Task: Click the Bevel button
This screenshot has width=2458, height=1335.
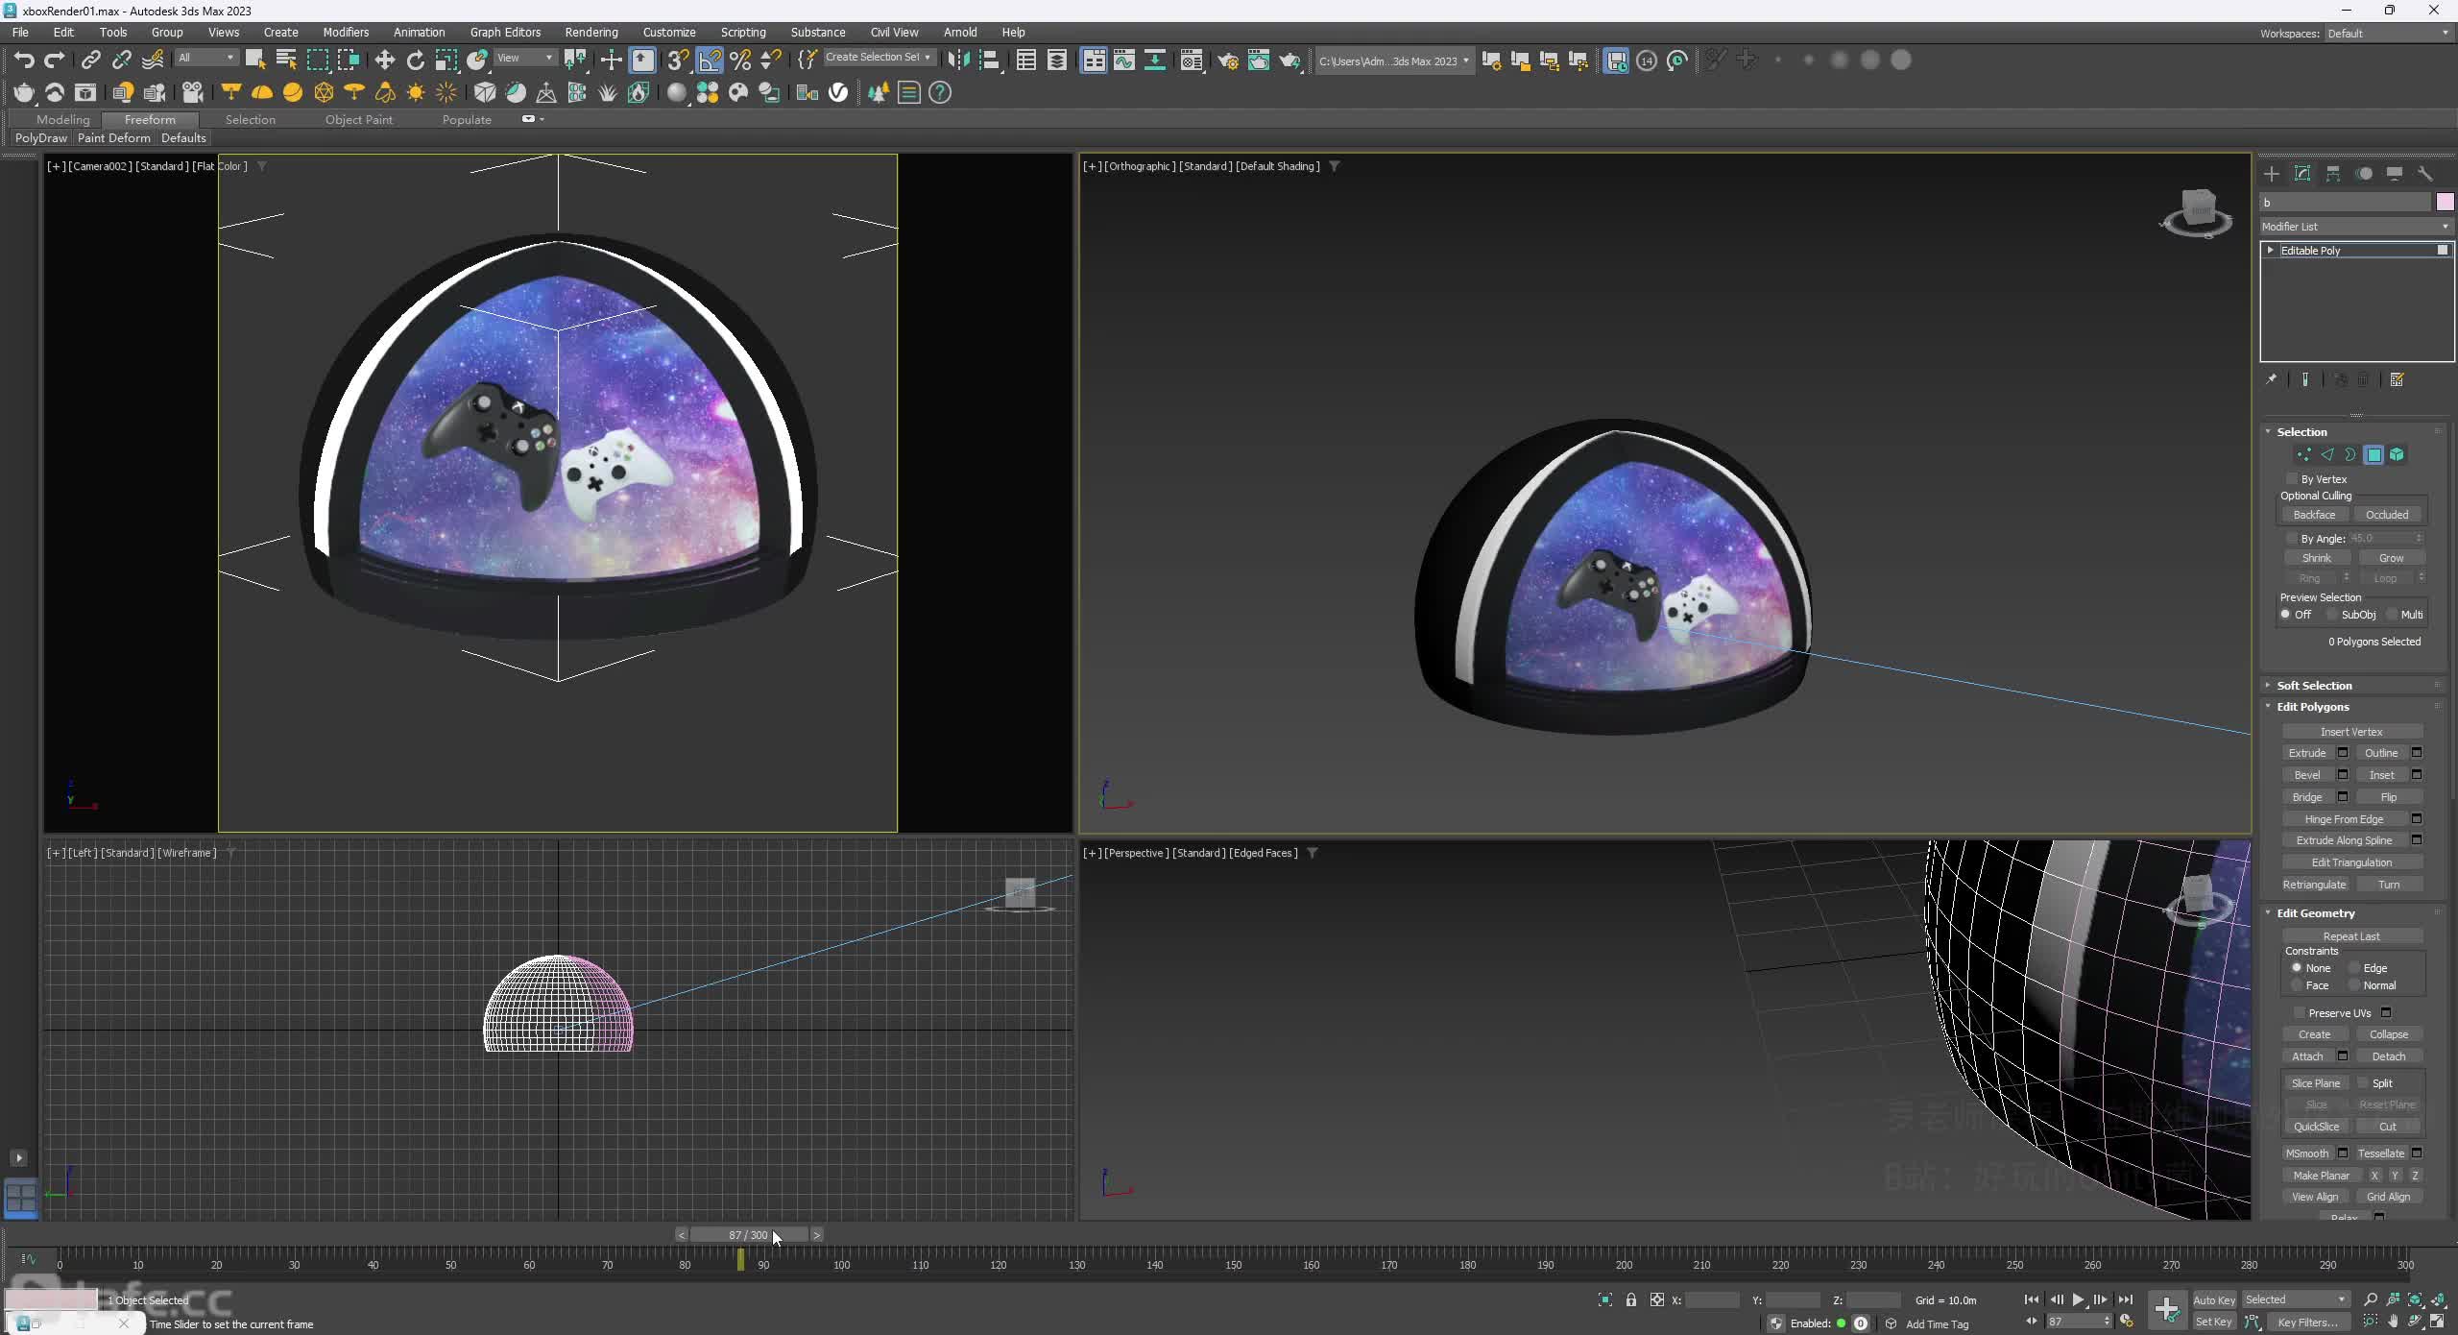Action: point(2307,775)
